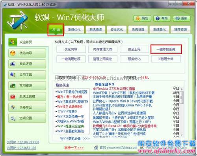Open Win7集成SP1原版下载 link
This screenshot has height=156, width=197.
coord(72,102)
